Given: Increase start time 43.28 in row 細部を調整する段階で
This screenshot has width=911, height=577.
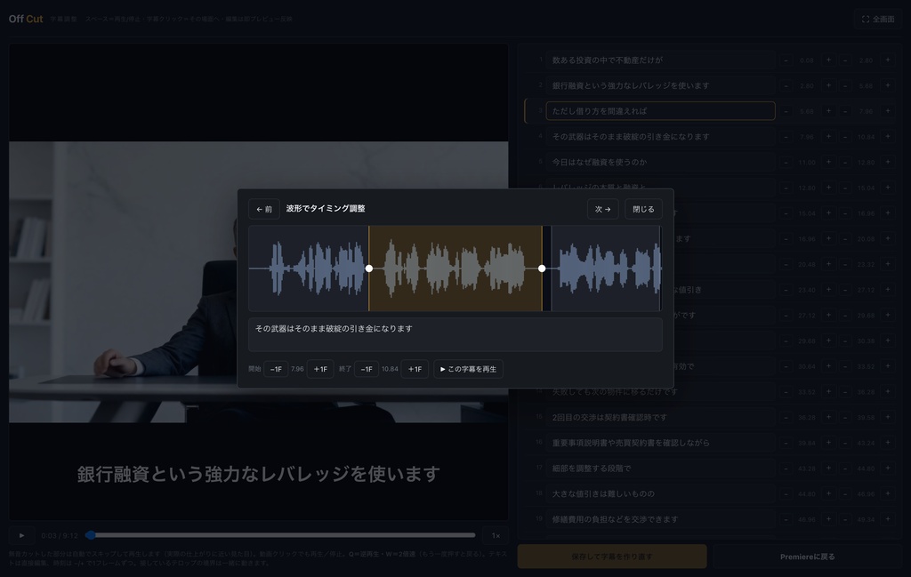Looking at the screenshot, I should pos(828,468).
